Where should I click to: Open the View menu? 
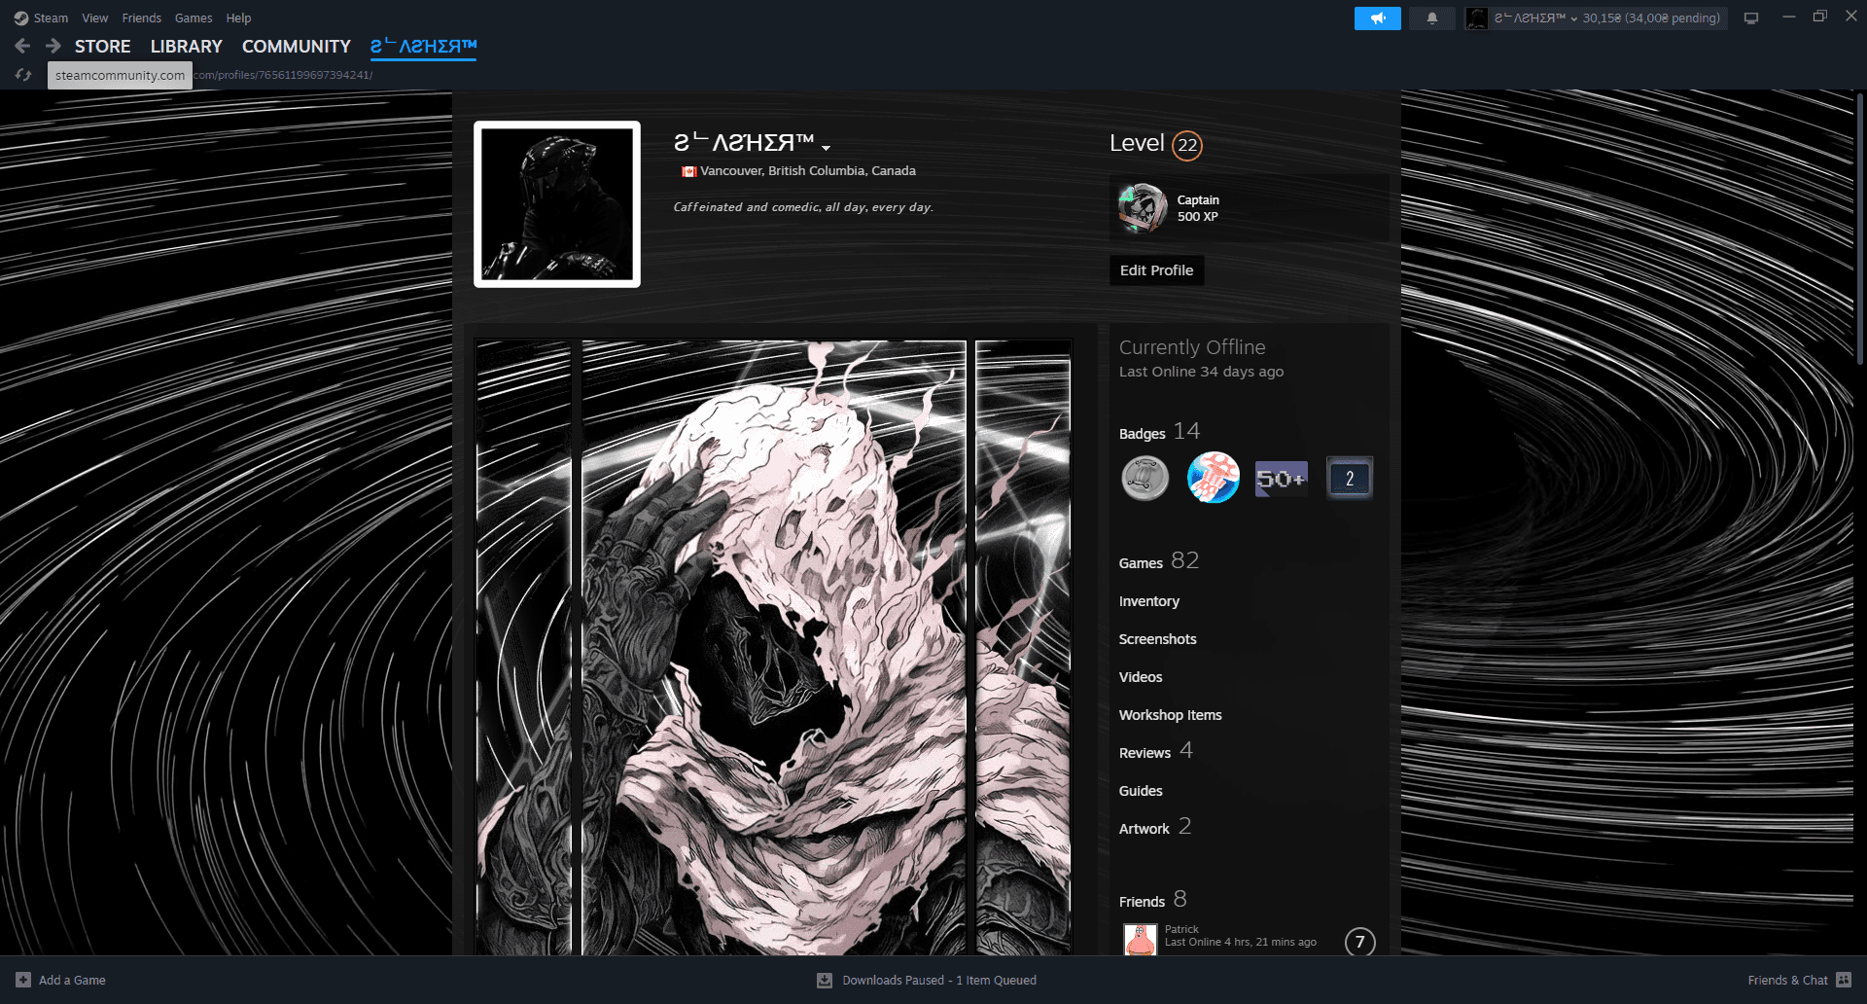(x=95, y=18)
